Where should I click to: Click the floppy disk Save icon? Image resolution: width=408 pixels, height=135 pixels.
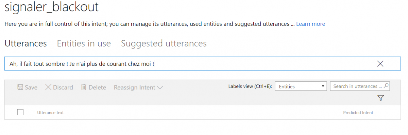tap(20, 87)
